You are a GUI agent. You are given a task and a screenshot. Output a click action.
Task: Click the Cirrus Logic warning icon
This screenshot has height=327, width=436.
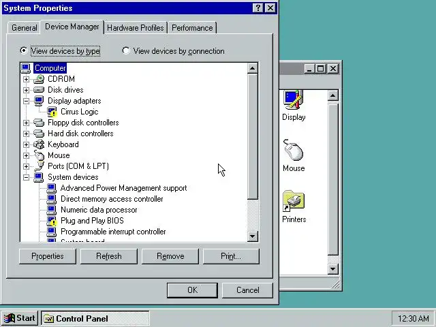click(x=52, y=112)
